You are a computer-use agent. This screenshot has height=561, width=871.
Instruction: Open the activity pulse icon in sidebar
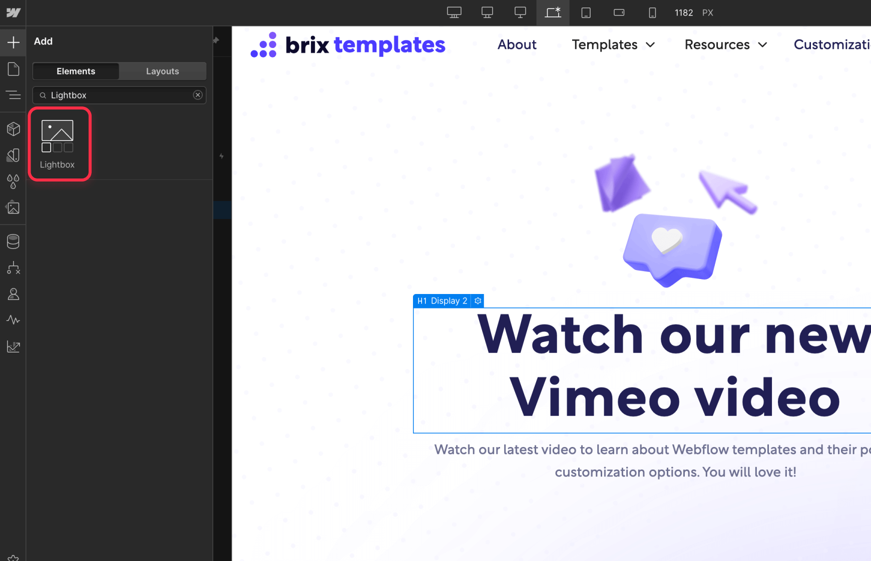(x=13, y=320)
